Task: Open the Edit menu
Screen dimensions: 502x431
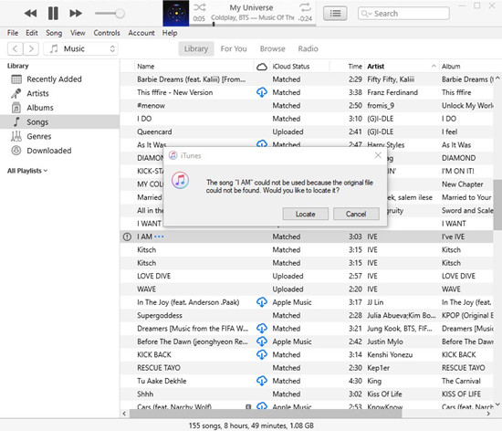Action: coord(32,33)
